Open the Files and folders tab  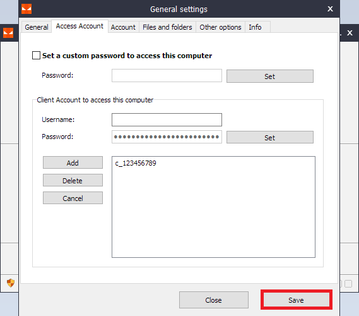click(x=167, y=27)
